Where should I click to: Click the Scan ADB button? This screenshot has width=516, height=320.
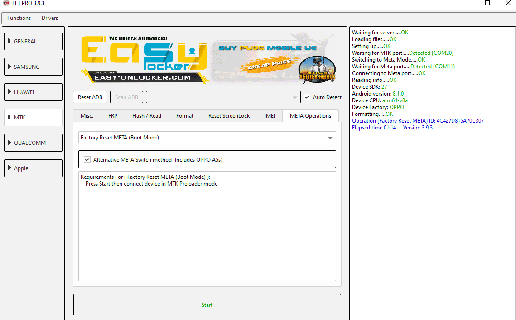(126, 97)
